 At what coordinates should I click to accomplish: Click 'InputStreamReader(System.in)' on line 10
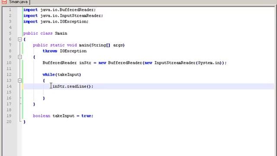[188, 63]
